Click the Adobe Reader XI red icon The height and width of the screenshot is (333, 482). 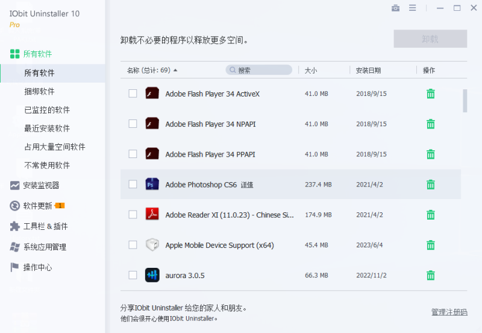pyautogui.click(x=152, y=214)
